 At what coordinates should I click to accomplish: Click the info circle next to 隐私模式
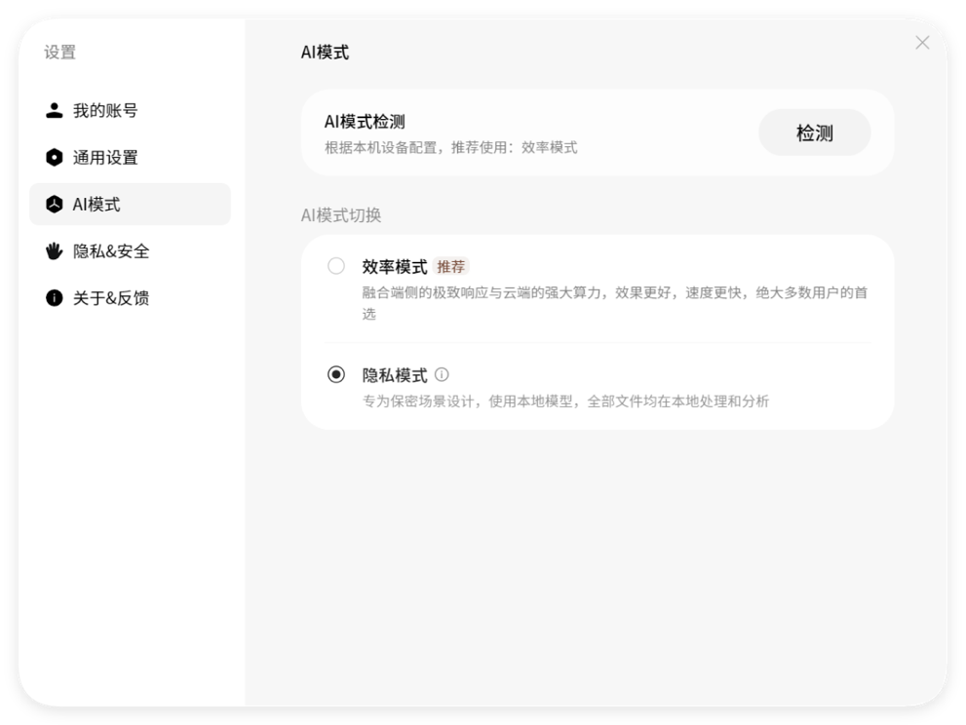(442, 374)
